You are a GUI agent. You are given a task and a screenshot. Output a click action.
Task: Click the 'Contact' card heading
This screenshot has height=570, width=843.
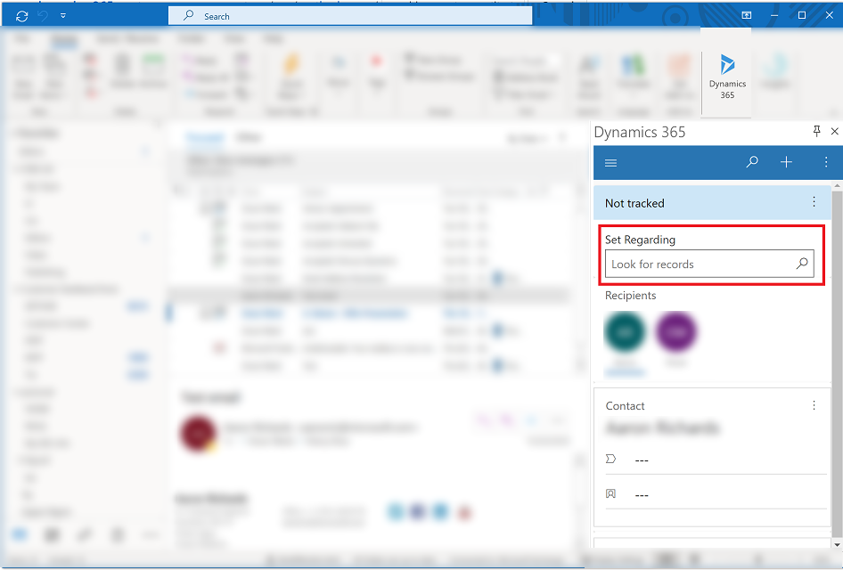(625, 406)
